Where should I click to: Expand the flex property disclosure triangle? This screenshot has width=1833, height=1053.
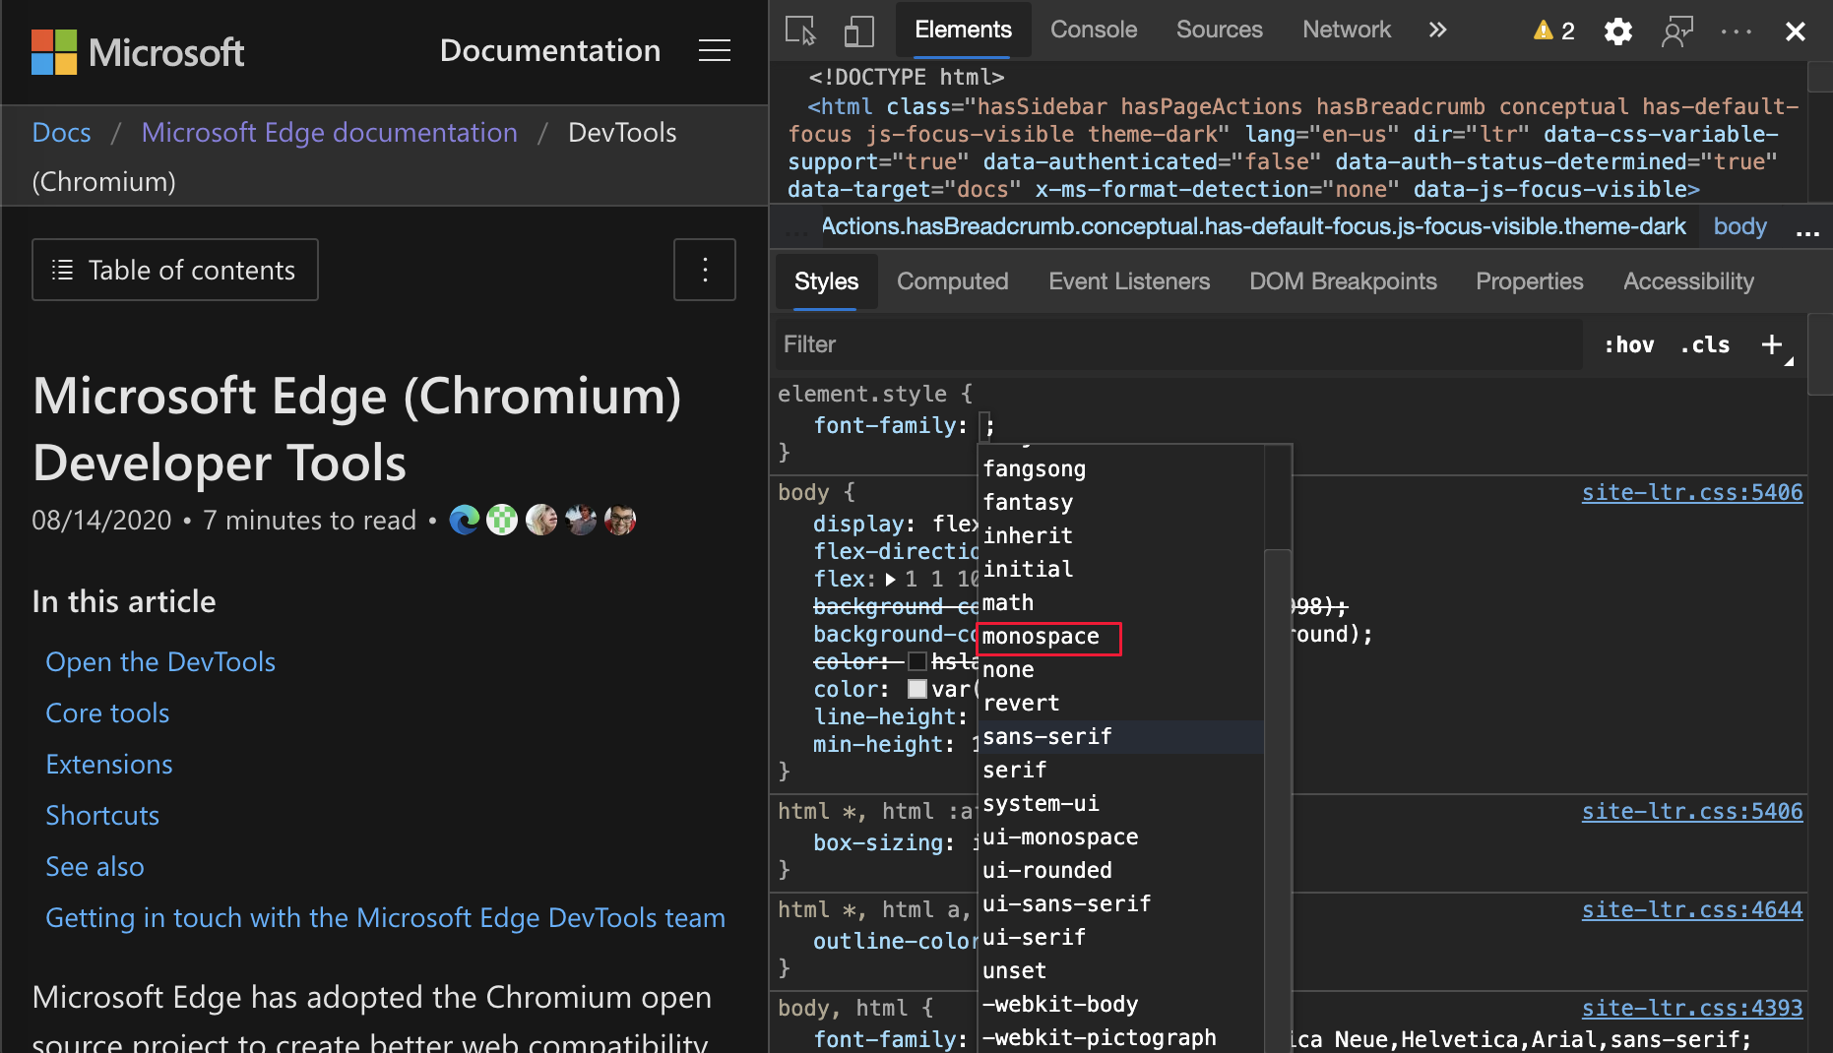891,580
